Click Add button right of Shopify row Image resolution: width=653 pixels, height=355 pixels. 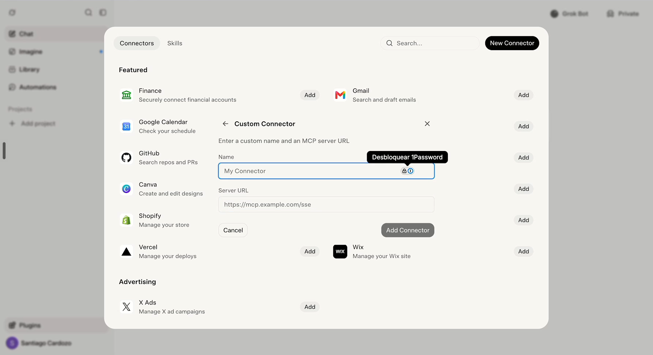click(x=524, y=220)
